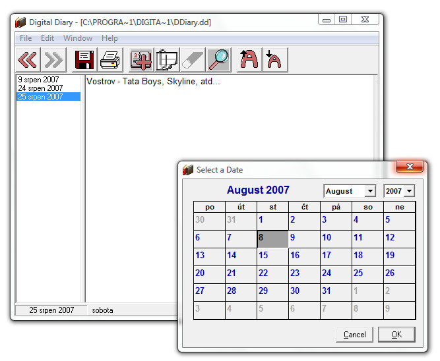Pick August 19 in the calendar
Viewport: 440px width, 361px height.
[x=399, y=257]
